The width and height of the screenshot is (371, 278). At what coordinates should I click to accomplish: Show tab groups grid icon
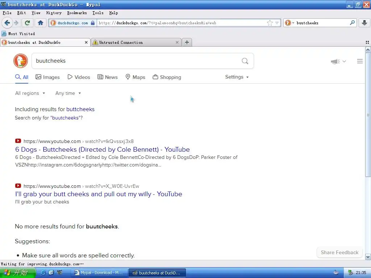pyautogui.click(x=367, y=42)
